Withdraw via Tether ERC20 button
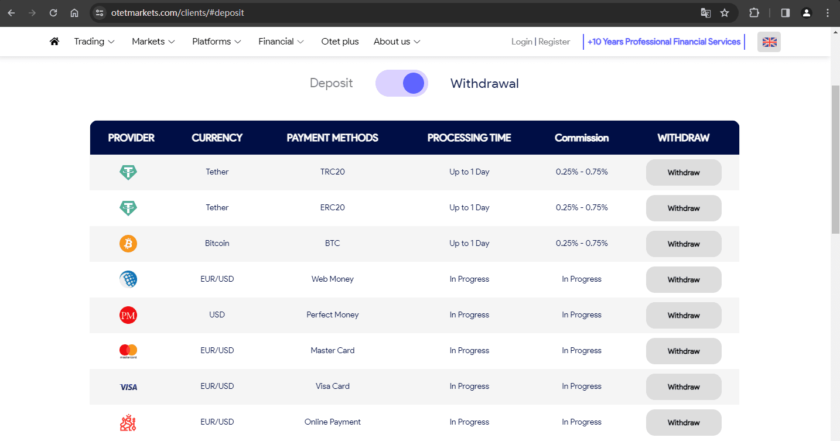 coord(684,208)
